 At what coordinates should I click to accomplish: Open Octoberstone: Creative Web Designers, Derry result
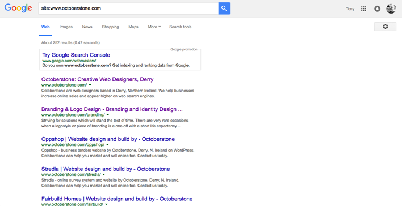click(x=98, y=79)
